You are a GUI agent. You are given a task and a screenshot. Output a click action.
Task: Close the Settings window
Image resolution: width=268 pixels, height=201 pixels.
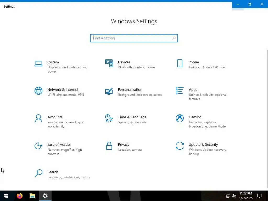coord(262,4)
